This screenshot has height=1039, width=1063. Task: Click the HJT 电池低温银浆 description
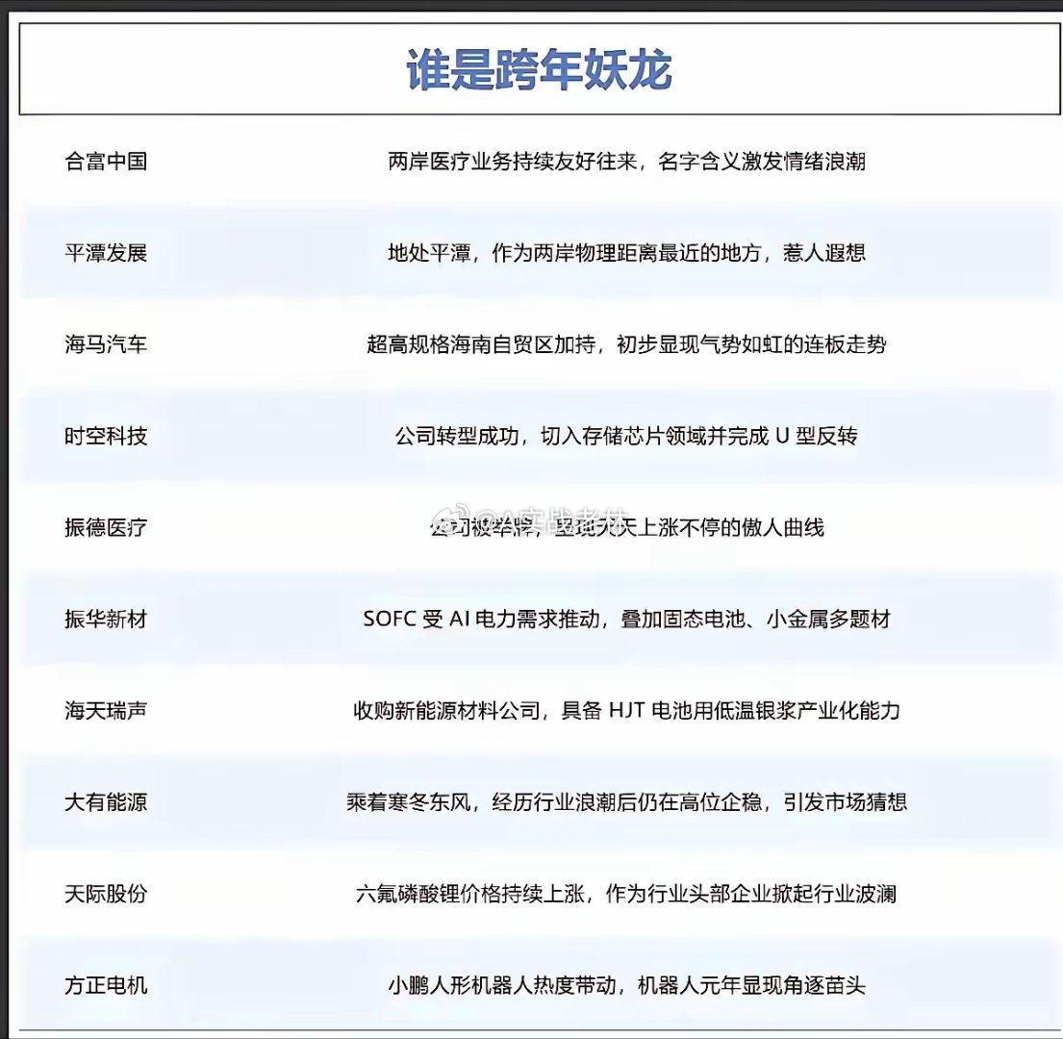(x=628, y=712)
